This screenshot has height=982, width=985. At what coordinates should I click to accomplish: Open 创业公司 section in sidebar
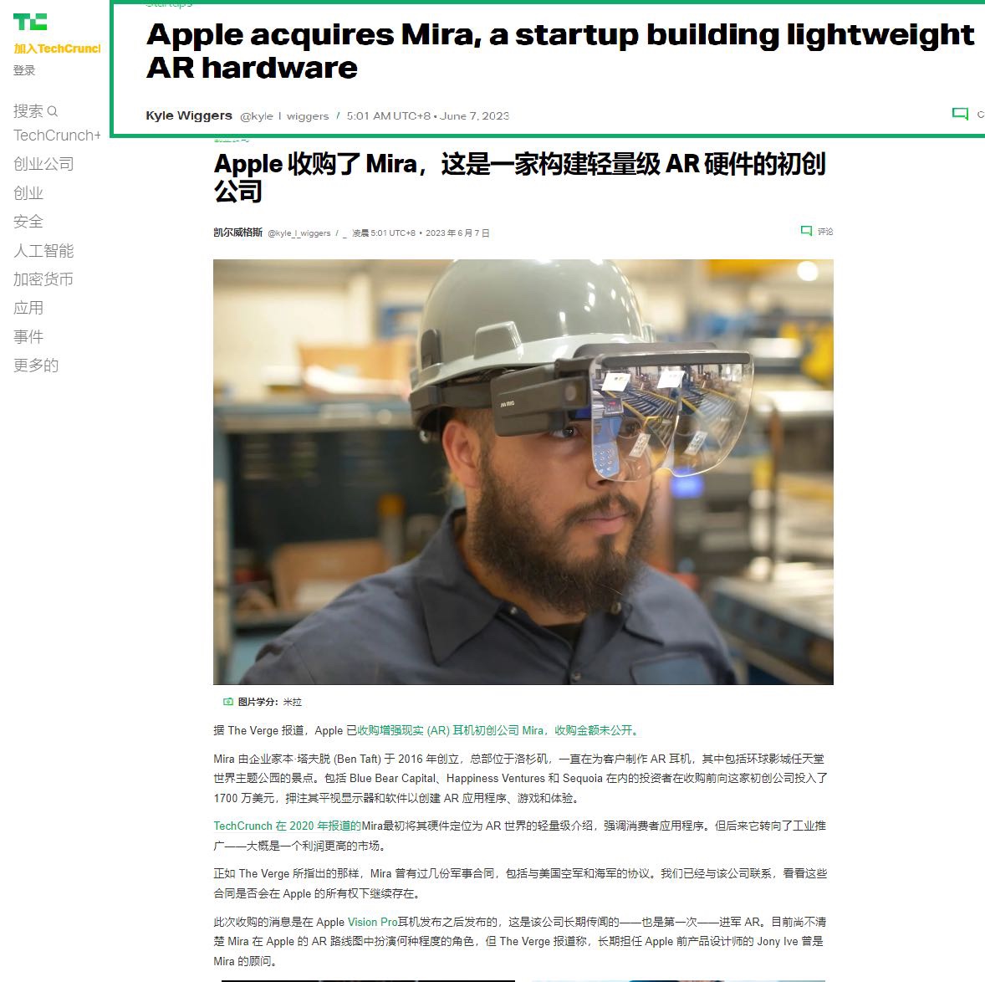tap(43, 164)
